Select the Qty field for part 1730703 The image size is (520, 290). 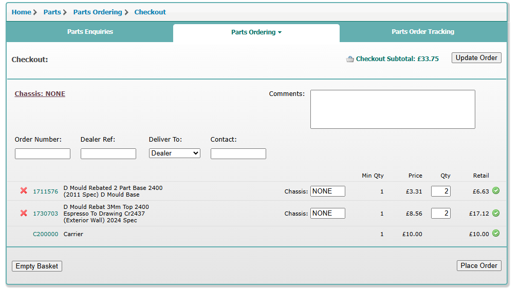pos(440,213)
